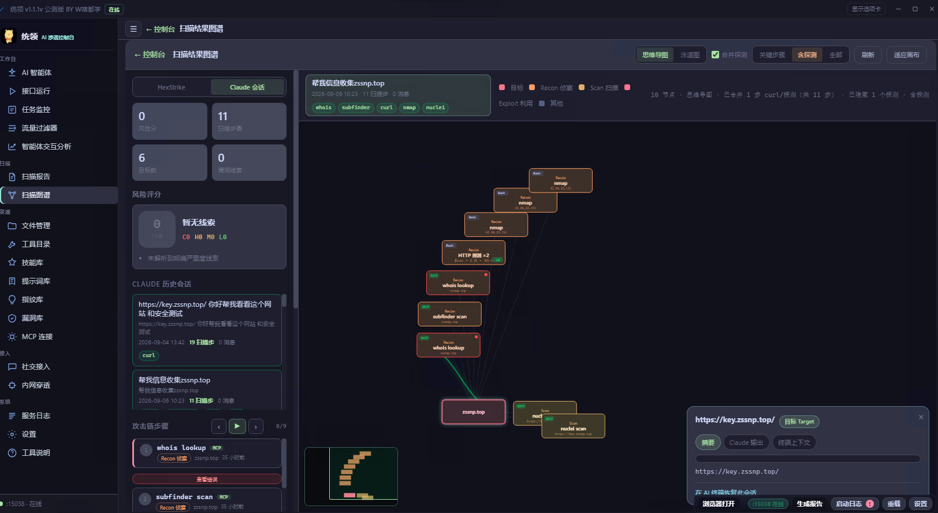Switch view to 泳道图
This screenshot has width=938, height=513.
[x=690, y=55]
